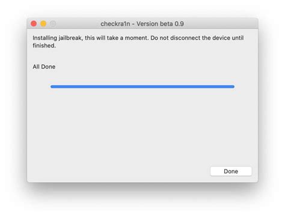Screen dimensions: 285x218
Task: Click the Done button
Action: pyautogui.click(x=231, y=171)
